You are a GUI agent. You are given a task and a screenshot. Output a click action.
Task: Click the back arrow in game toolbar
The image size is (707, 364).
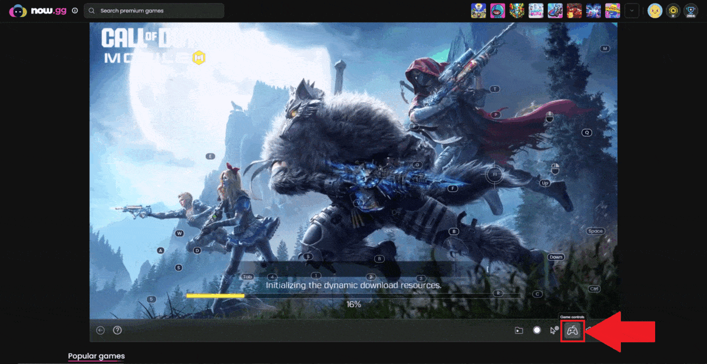tap(100, 330)
